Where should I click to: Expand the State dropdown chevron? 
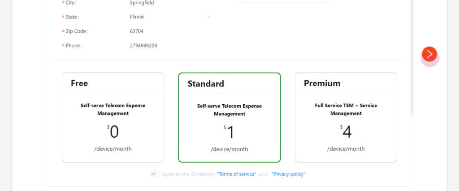pos(209,17)
